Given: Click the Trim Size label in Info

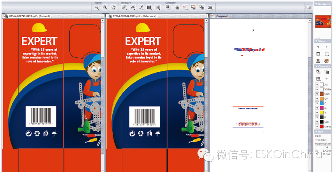Looking at the screenshot, I should (321, 140).
